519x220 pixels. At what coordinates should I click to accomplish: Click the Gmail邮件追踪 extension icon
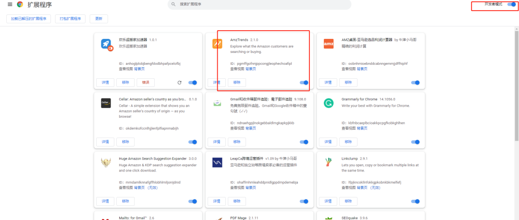217,103
